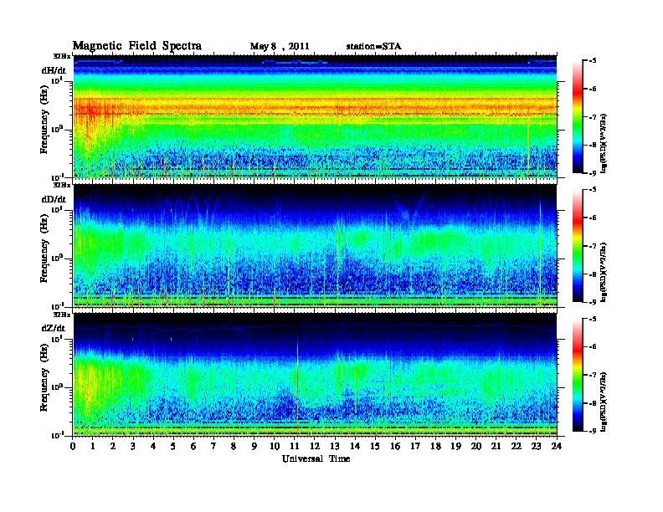The height and width of the screenshot is (512, 663).
Task: Click the hour '7' tick label
Action: [x=213, y=447]
